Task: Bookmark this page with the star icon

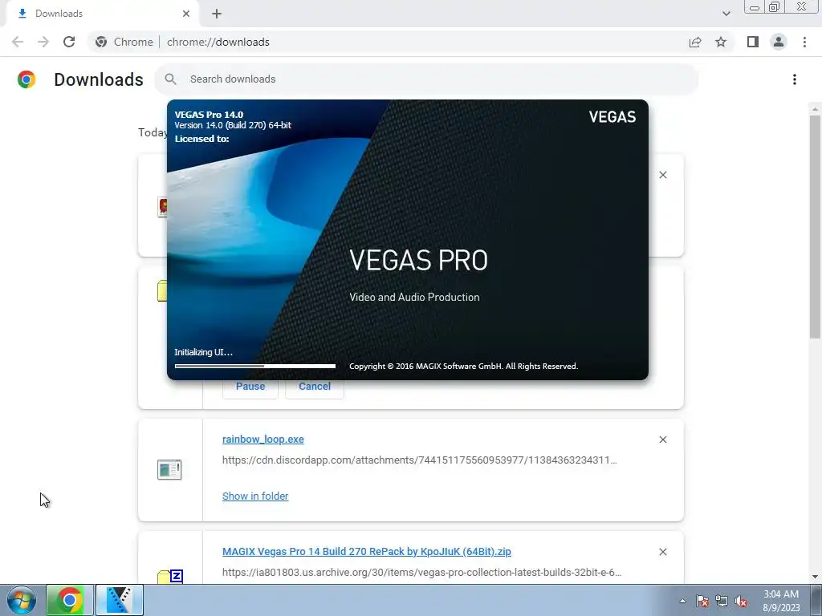Action: (721, 42)
